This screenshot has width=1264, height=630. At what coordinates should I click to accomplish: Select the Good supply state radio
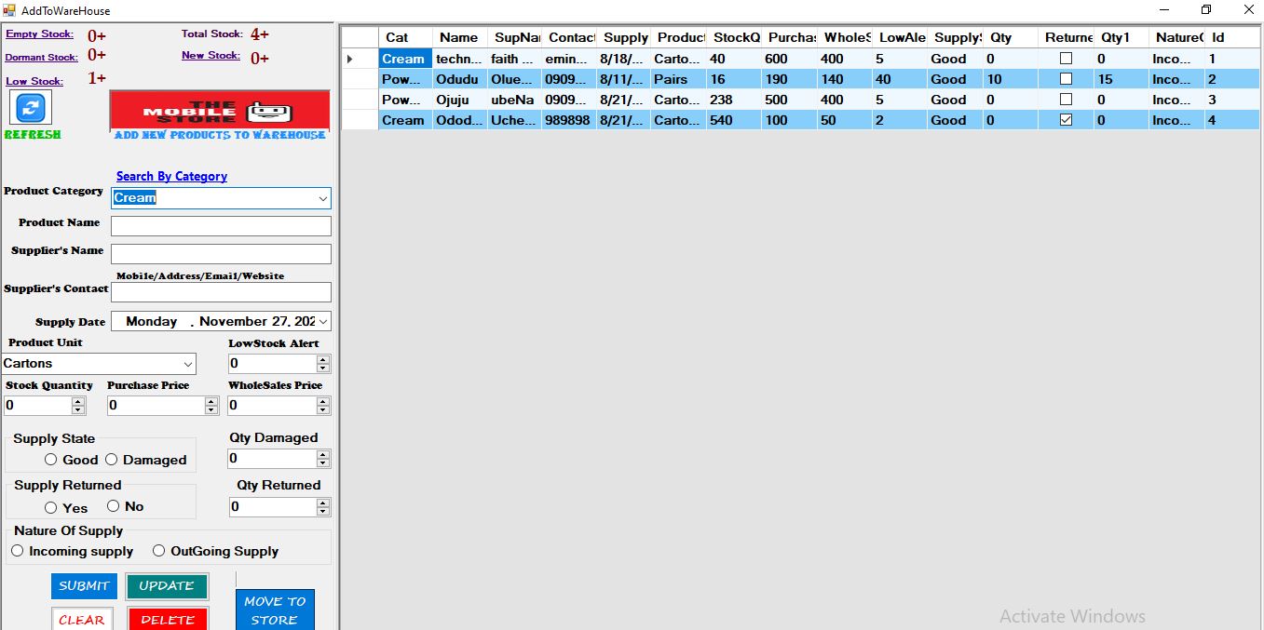(x=51, y=460)
